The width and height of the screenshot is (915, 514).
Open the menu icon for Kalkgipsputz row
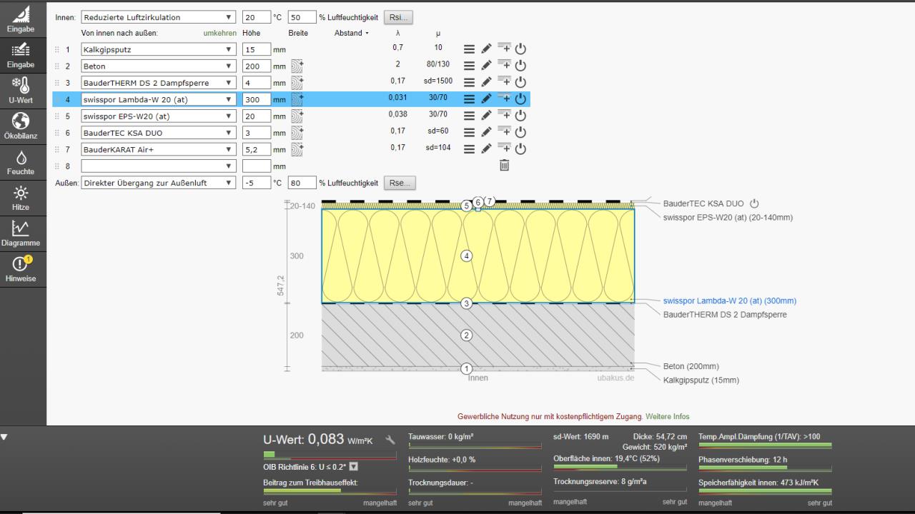pos(470,49)
